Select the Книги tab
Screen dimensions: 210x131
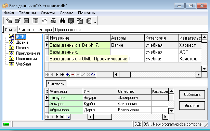click(x=10, y=30)
